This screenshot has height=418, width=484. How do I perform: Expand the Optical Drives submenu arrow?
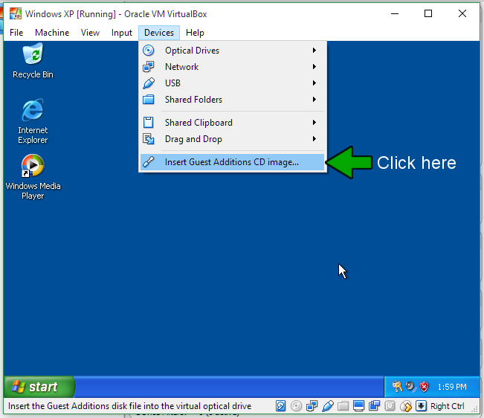pos(314,51)
